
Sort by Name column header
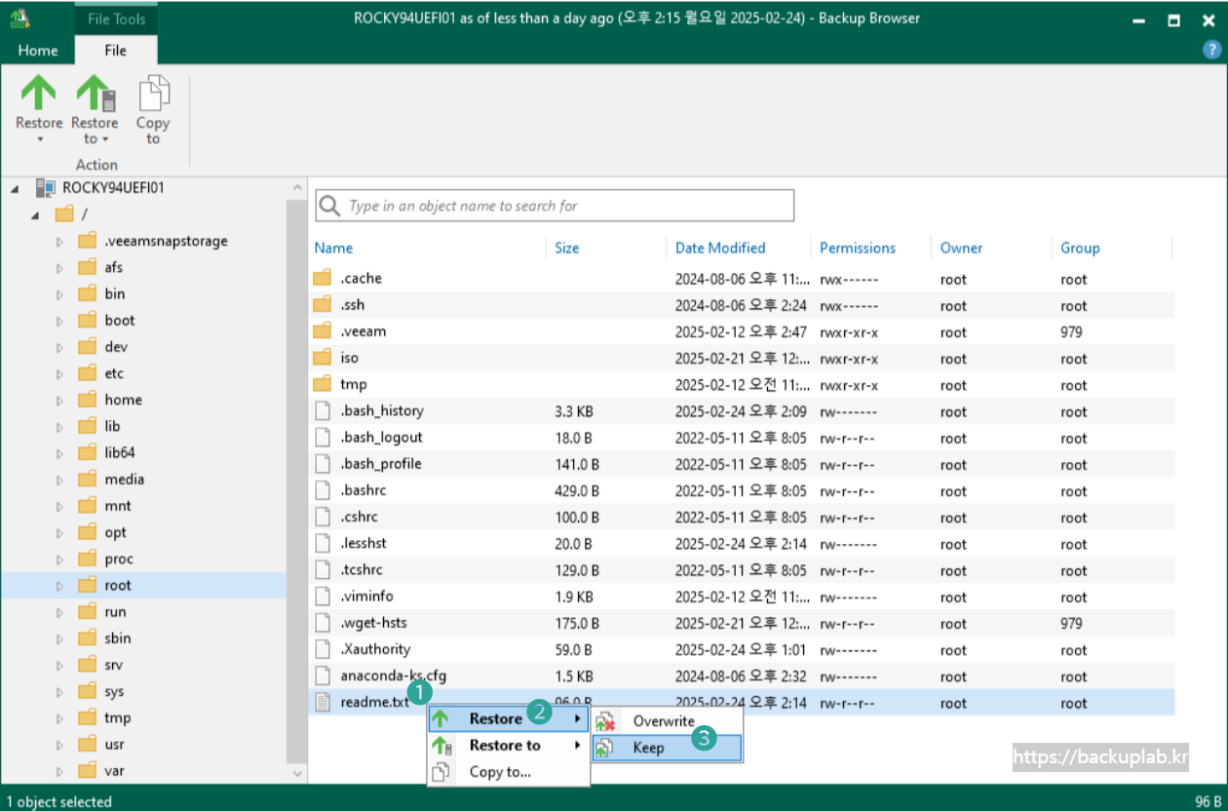click(333, 248)
